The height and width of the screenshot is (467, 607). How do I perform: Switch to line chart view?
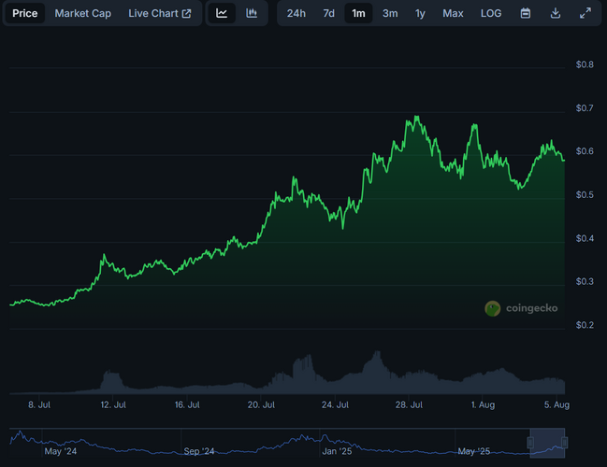point(222,13)
